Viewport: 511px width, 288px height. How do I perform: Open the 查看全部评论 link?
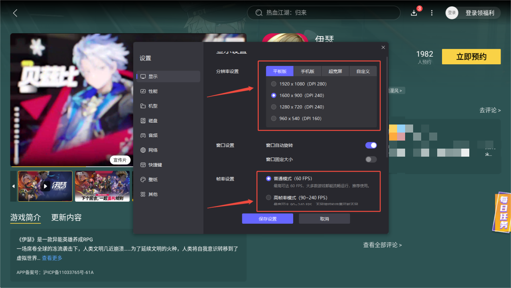pos(382,245)
